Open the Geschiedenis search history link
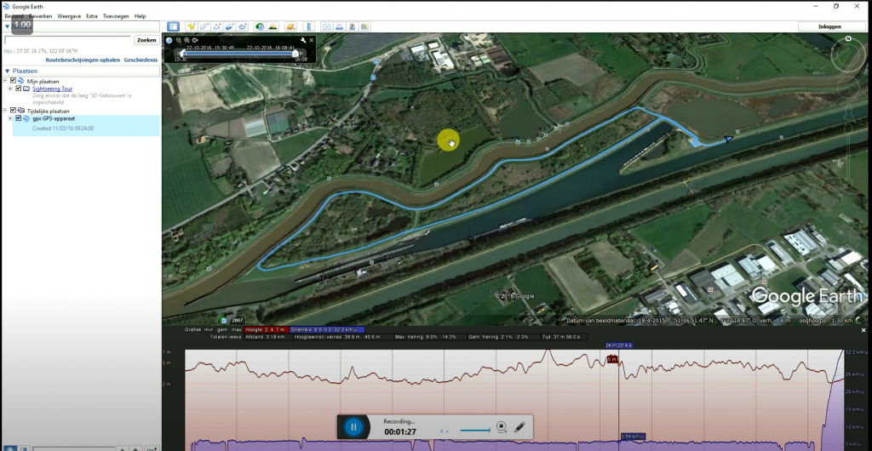Image resolution: width=872 pixels, height=451 pixels. (141, 60)
